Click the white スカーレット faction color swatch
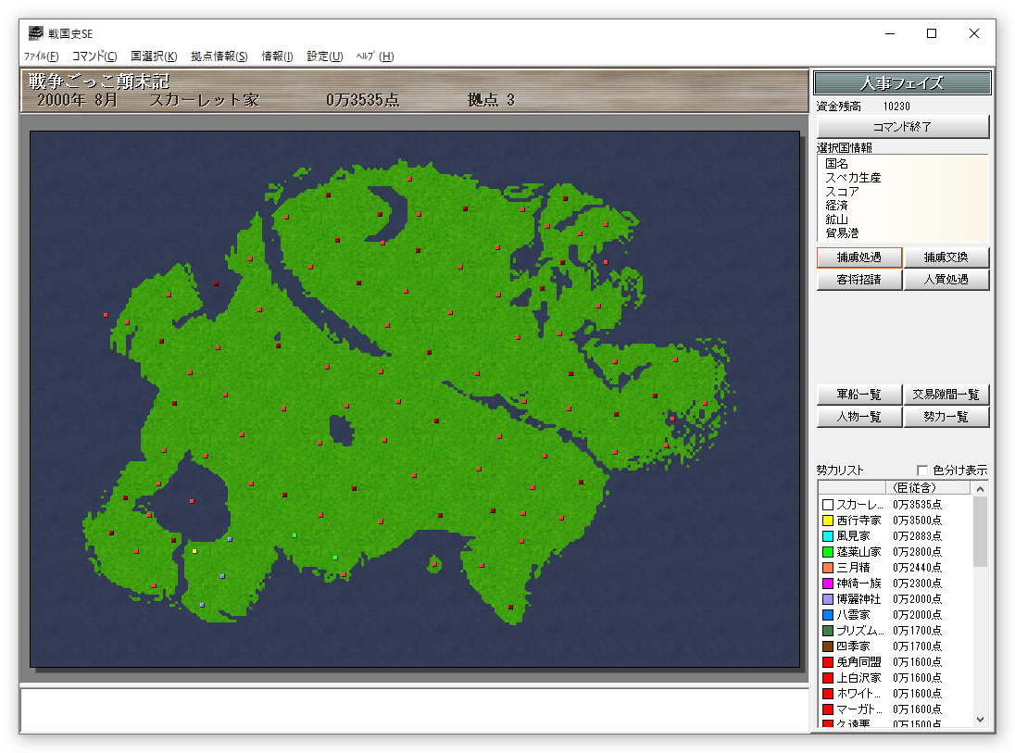The height and width of the screenshot is (753, 1015). (x=828, y=505)
